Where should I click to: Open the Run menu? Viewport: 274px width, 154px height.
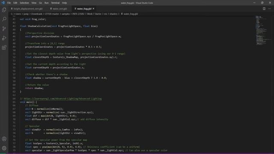click(46, 3)
